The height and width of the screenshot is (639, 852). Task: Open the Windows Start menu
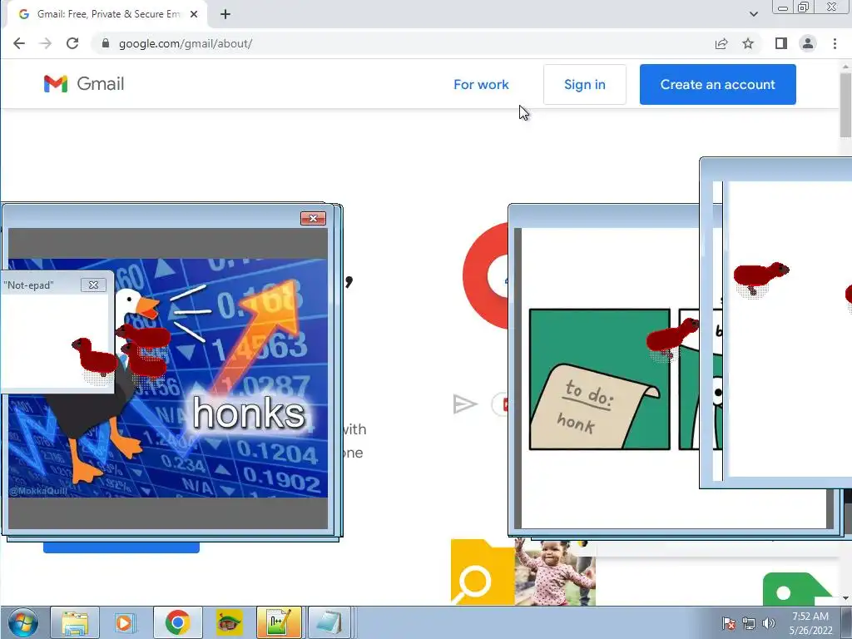click(22, 622)
